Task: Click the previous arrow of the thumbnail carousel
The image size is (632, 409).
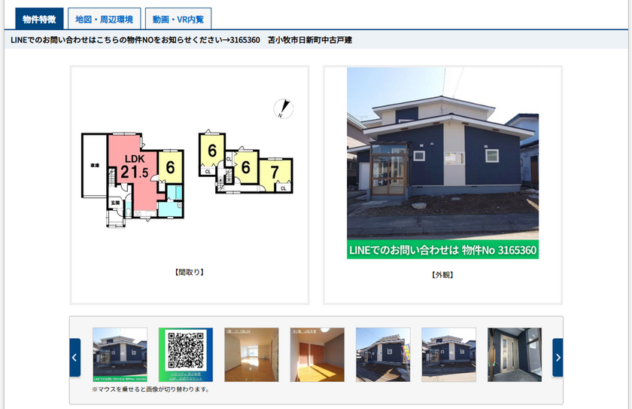Action: coord(74,357)
